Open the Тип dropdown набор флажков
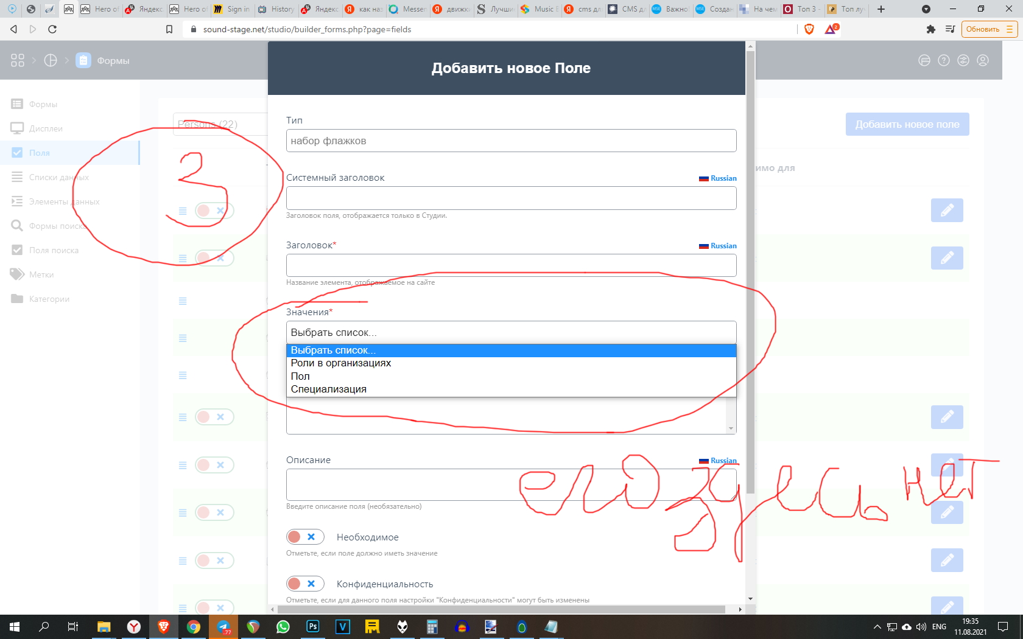1023x639 pixels. (x=511, y=141)
